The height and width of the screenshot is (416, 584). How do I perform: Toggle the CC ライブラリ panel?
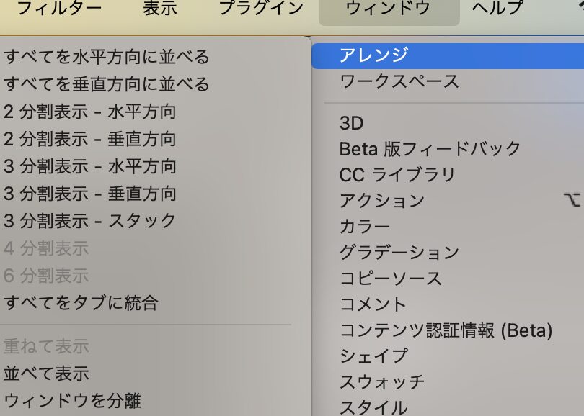(x=397, y=175)
